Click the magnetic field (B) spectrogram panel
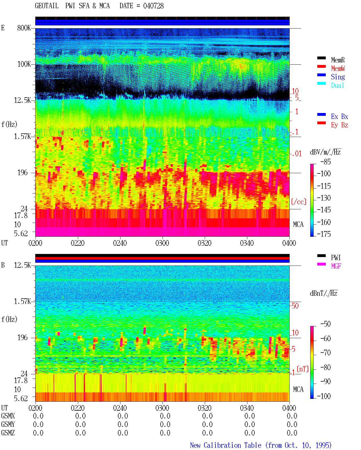Screen dimensions: 361x450 tap(162, 333)
